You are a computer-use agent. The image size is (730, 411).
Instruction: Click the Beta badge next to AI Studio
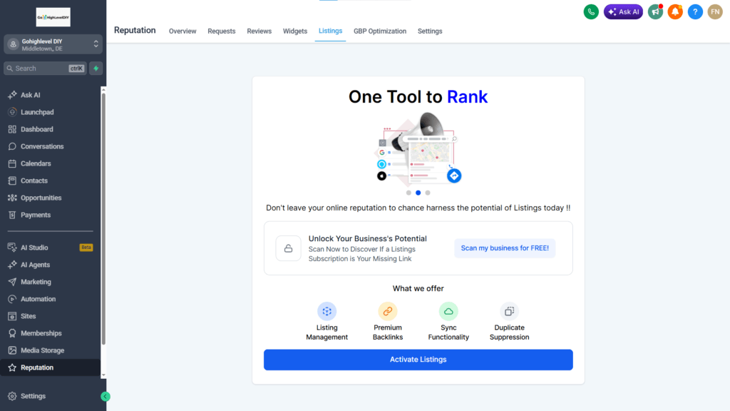pos(86,248)
